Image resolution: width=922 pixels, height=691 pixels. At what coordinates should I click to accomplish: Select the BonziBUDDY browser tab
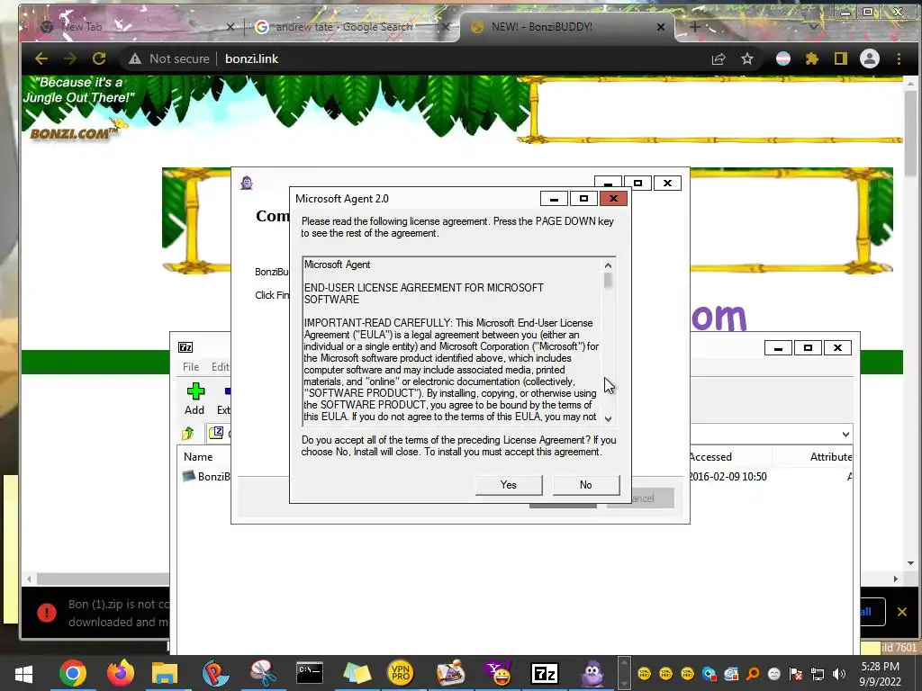pyautogui.click(x=541, y=27)
